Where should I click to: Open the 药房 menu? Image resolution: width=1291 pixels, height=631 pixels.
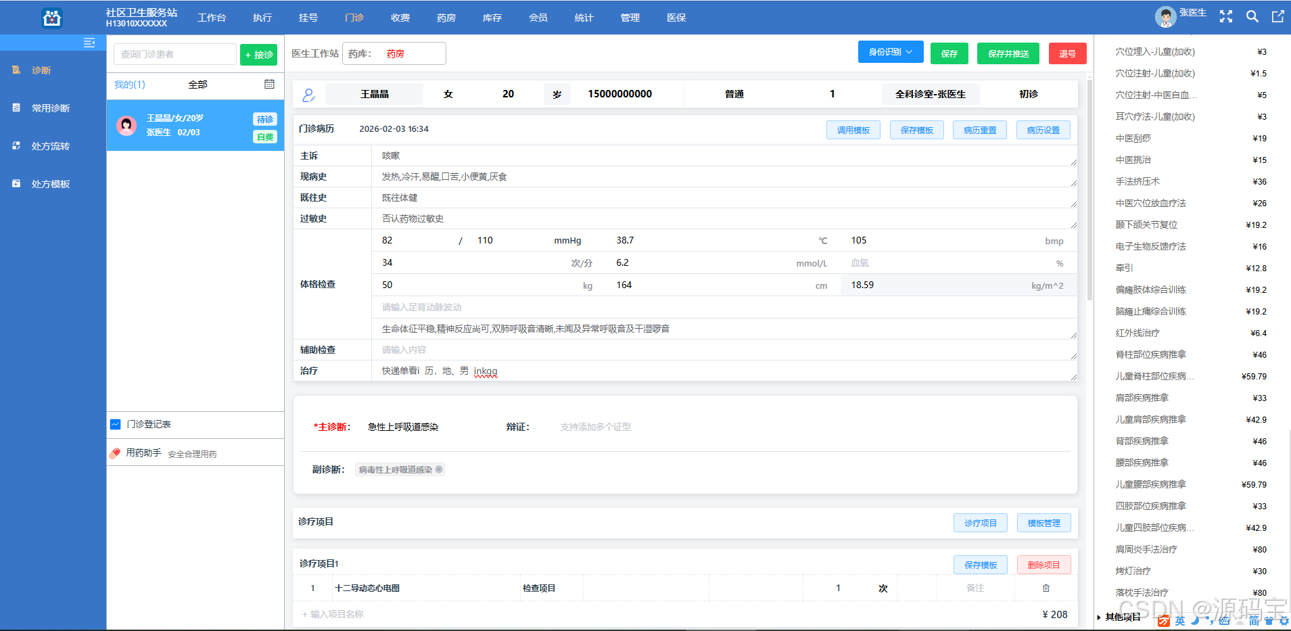click(x=446, y=18)
